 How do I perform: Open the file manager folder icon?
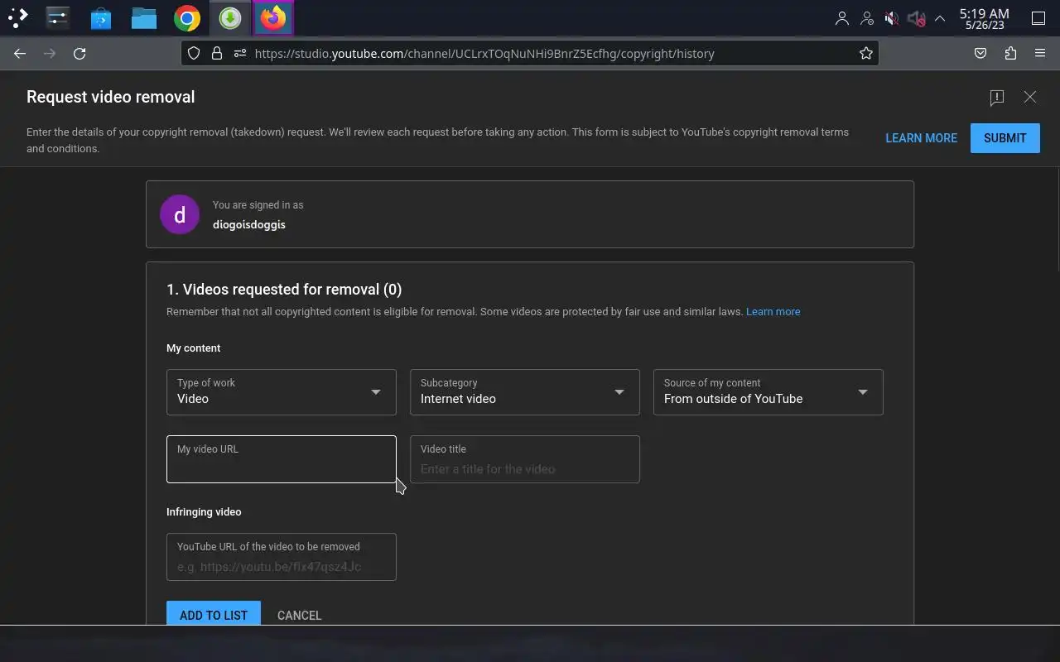click(x=144, y=17)
